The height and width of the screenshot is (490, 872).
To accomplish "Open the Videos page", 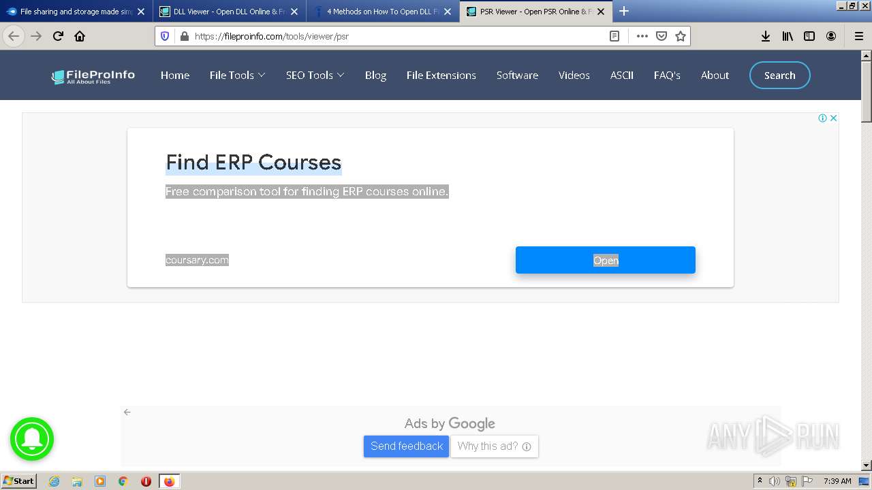I will (574, 76).
